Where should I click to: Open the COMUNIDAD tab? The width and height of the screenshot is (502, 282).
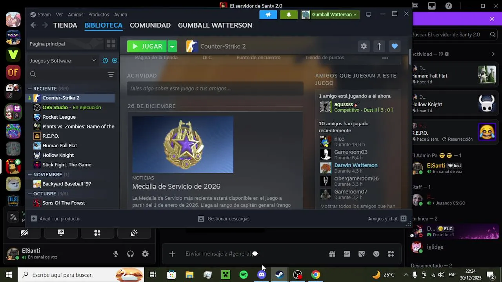150,25
